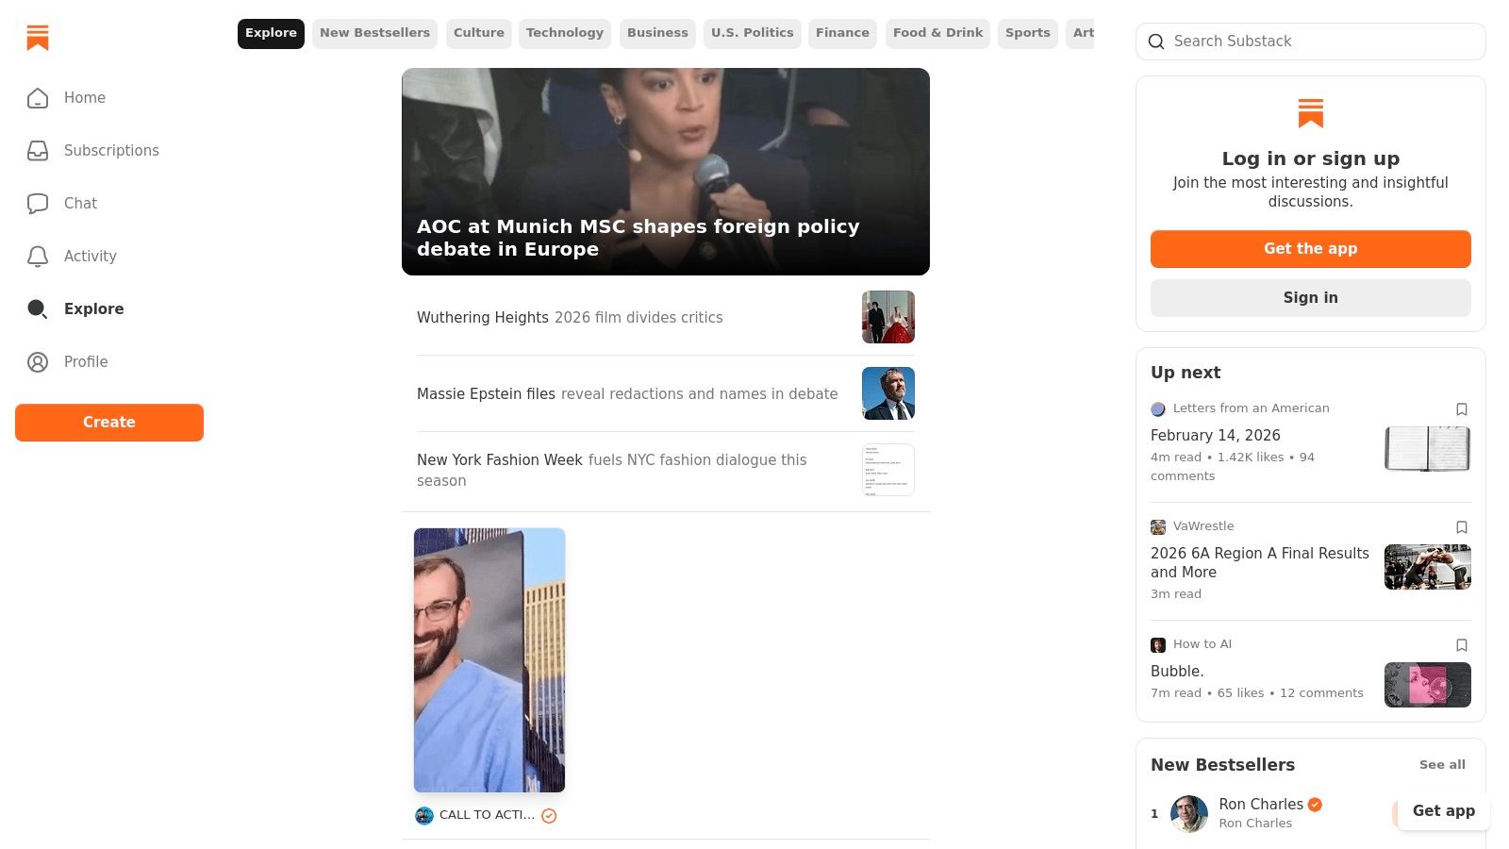Click the Substack flag above Log in
This screenshot has height=849, width=1509.
click(1310, 112)
